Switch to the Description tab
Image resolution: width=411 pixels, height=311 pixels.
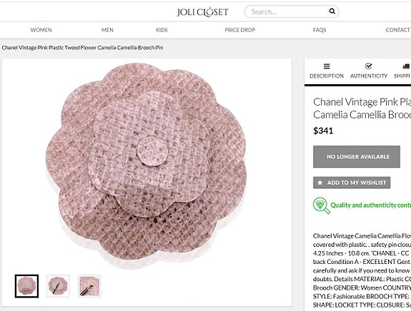[x=327, y=71]
